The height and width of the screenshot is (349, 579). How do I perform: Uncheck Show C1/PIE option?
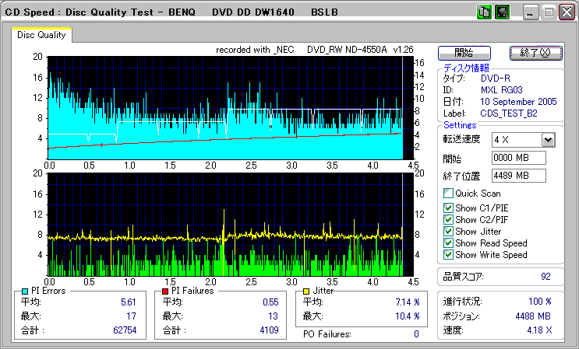coord(448,208)
